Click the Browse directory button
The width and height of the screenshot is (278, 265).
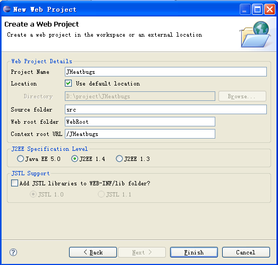(242, 96)
